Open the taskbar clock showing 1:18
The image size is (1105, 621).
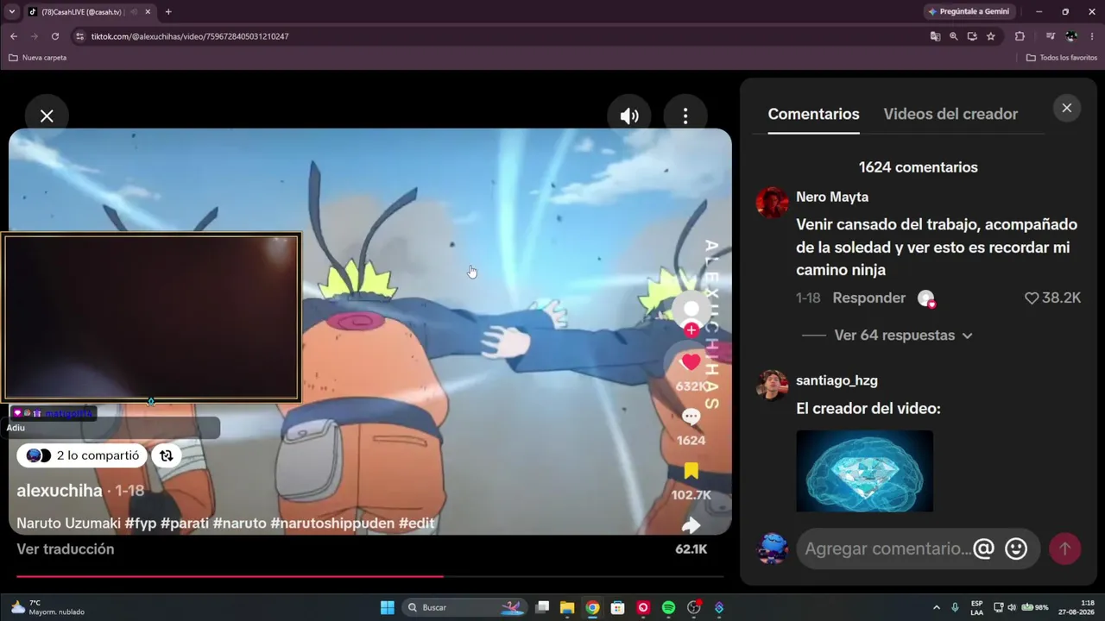pyautogui.click(x=1075, y=607)
